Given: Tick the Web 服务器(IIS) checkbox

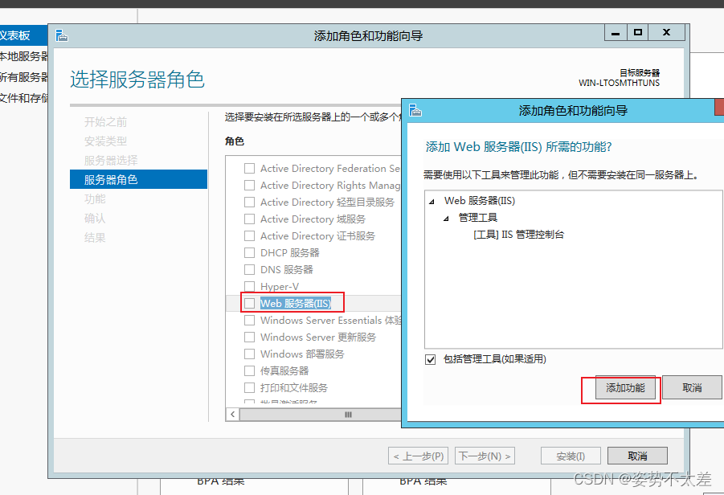Looking at the screenshot, I should pos(249,304).
